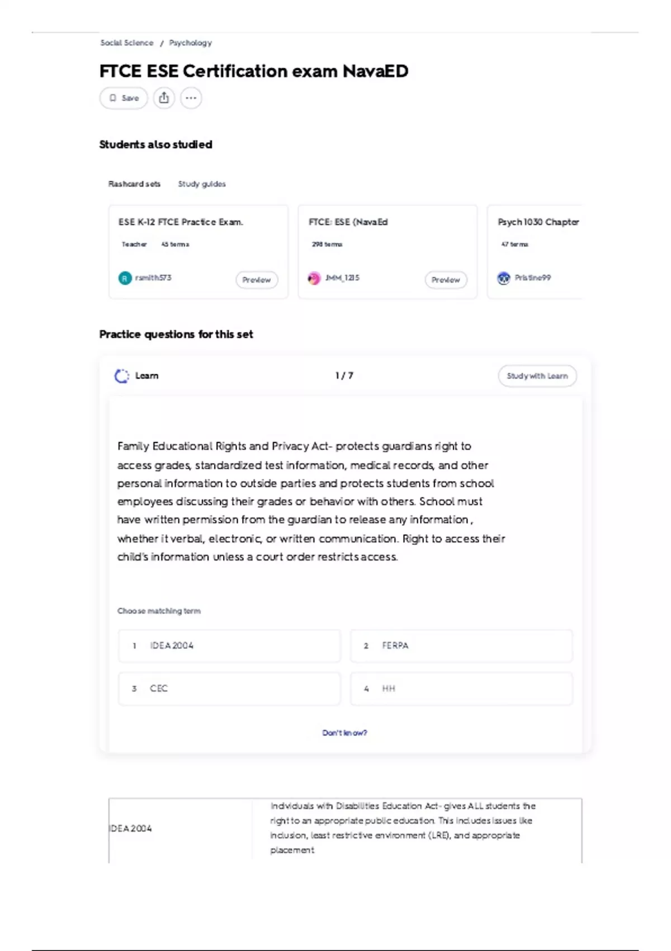Screen dimensions: 671x951
Task: Select answer option HH
Action: tap(461, 689)
